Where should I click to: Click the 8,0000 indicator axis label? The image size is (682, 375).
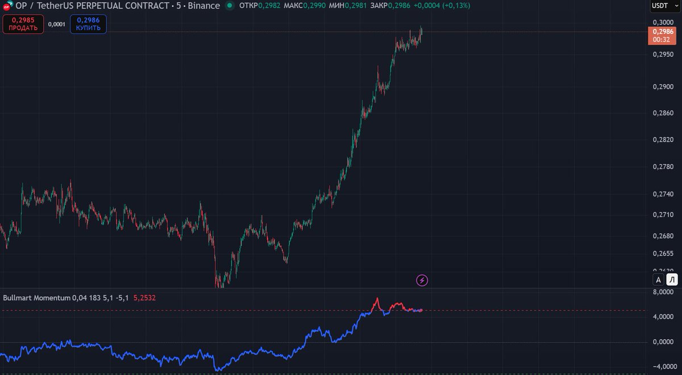point(663,292)
